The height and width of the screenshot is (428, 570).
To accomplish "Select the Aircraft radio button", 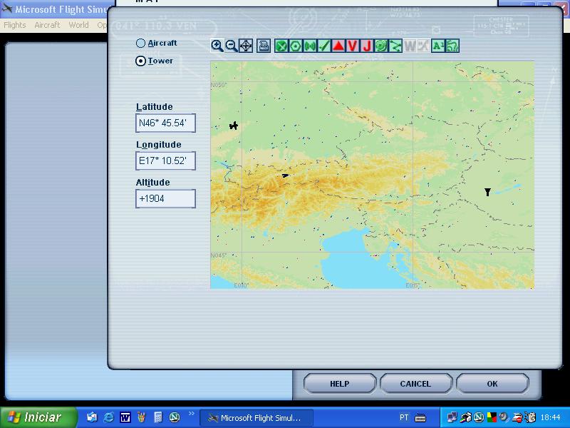I will [x=141, y=44].
